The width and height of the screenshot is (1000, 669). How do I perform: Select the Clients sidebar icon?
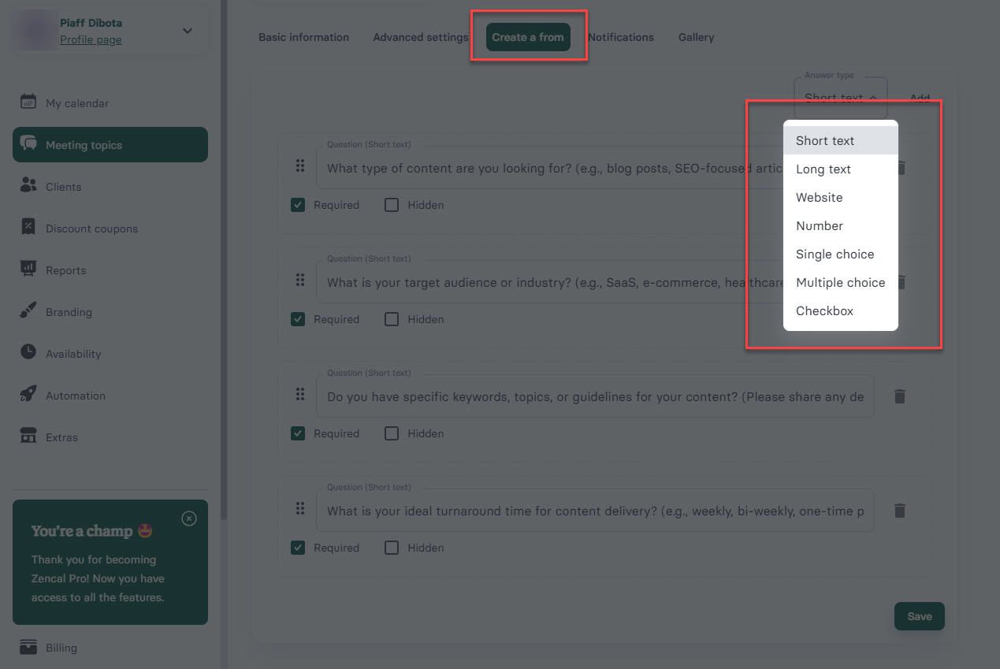(x=28, y=187)
